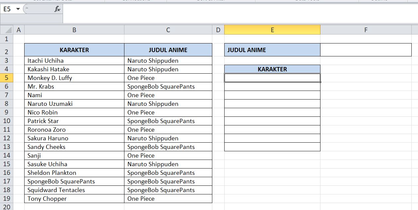Click the JUDUL ANIME header in column C
The width and height of the screenshot is (418, 210).
(168, 50)
